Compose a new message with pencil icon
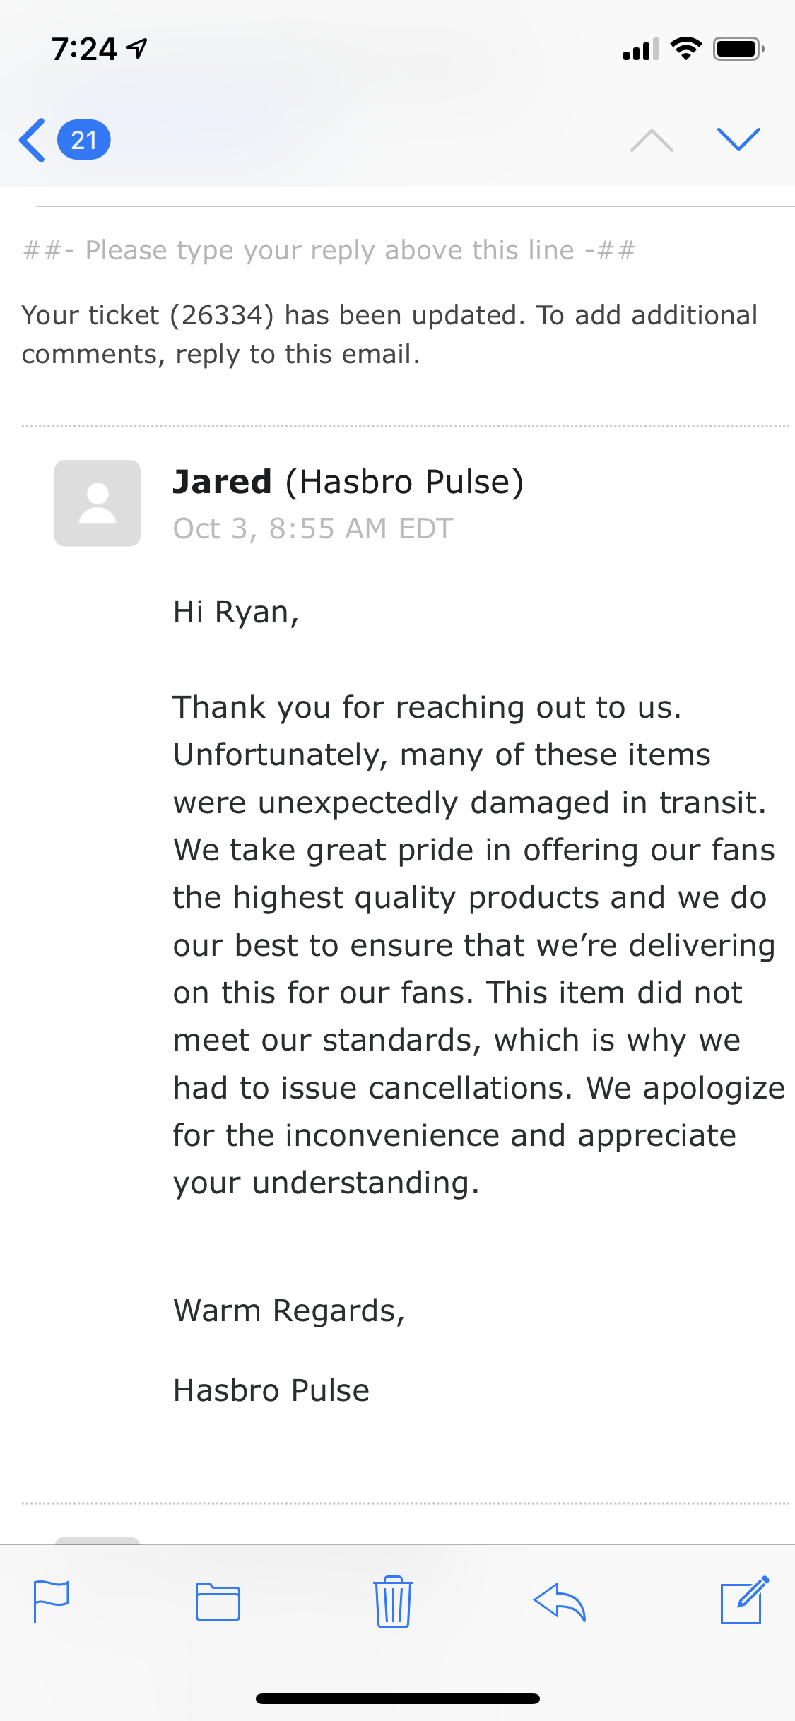Image resolution: width=795 pixels, height=1721 pixels. point(743,1599)
